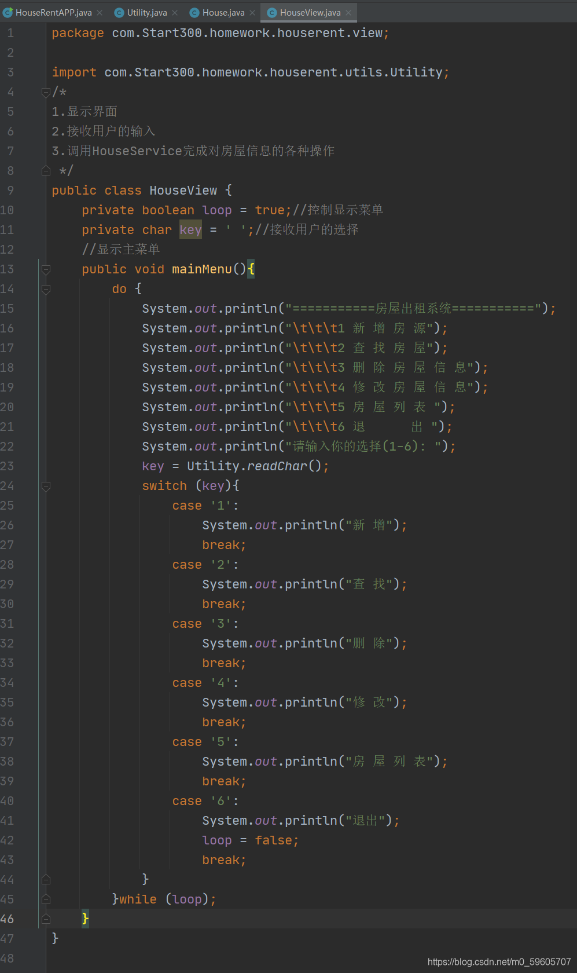577x973 pixels.
Task: Click the case '5' label
Action: 205,742
